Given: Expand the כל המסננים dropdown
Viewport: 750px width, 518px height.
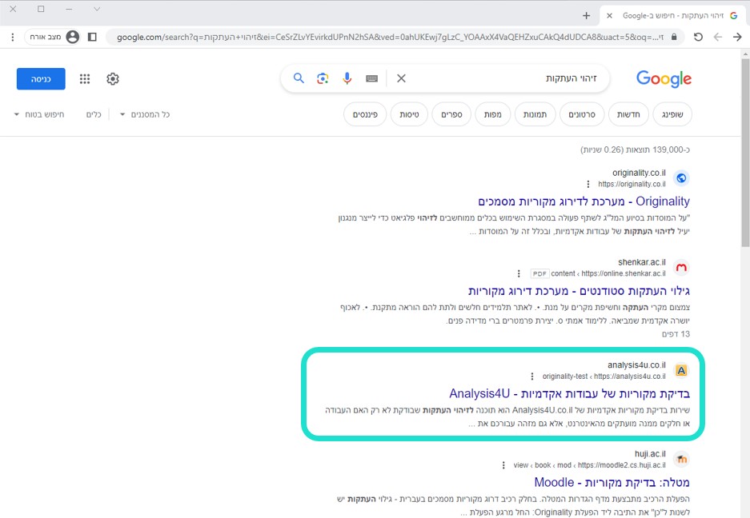Looking at the screenshot, I should click(x=144, y=114).
